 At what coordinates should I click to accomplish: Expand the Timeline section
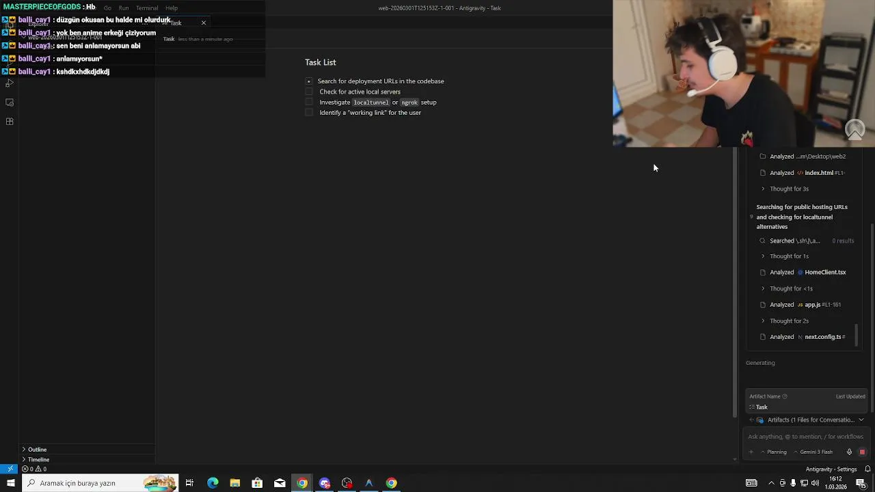(x=87, y=460)
